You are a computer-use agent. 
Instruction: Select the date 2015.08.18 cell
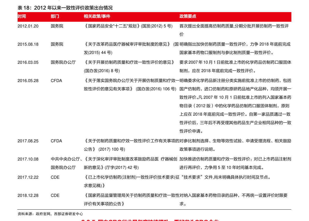tap(28, 44)
